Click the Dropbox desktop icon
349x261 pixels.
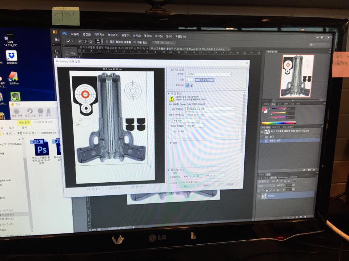coord(12,56)
